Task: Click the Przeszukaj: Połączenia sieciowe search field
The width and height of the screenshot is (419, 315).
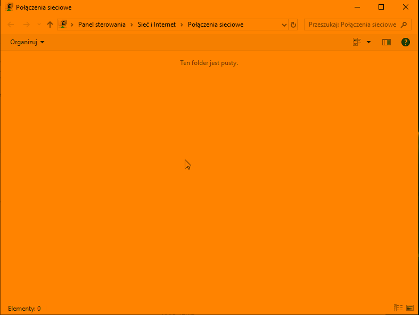Action: click(x=351, y=25)
